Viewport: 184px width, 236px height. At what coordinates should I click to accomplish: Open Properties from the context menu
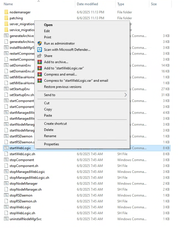click(52, 144)
